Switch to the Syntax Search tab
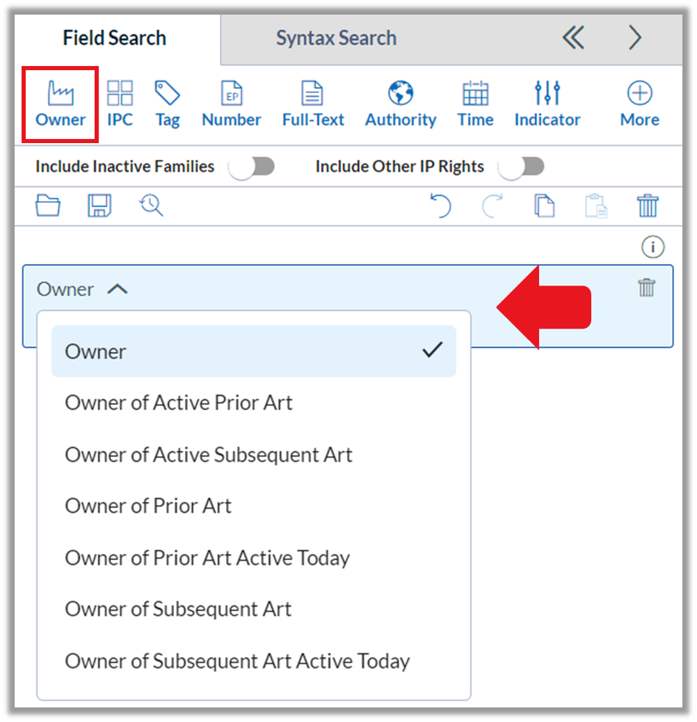This screenshot has width=697, height=722. pyautogui.click(x=337, y=38)
